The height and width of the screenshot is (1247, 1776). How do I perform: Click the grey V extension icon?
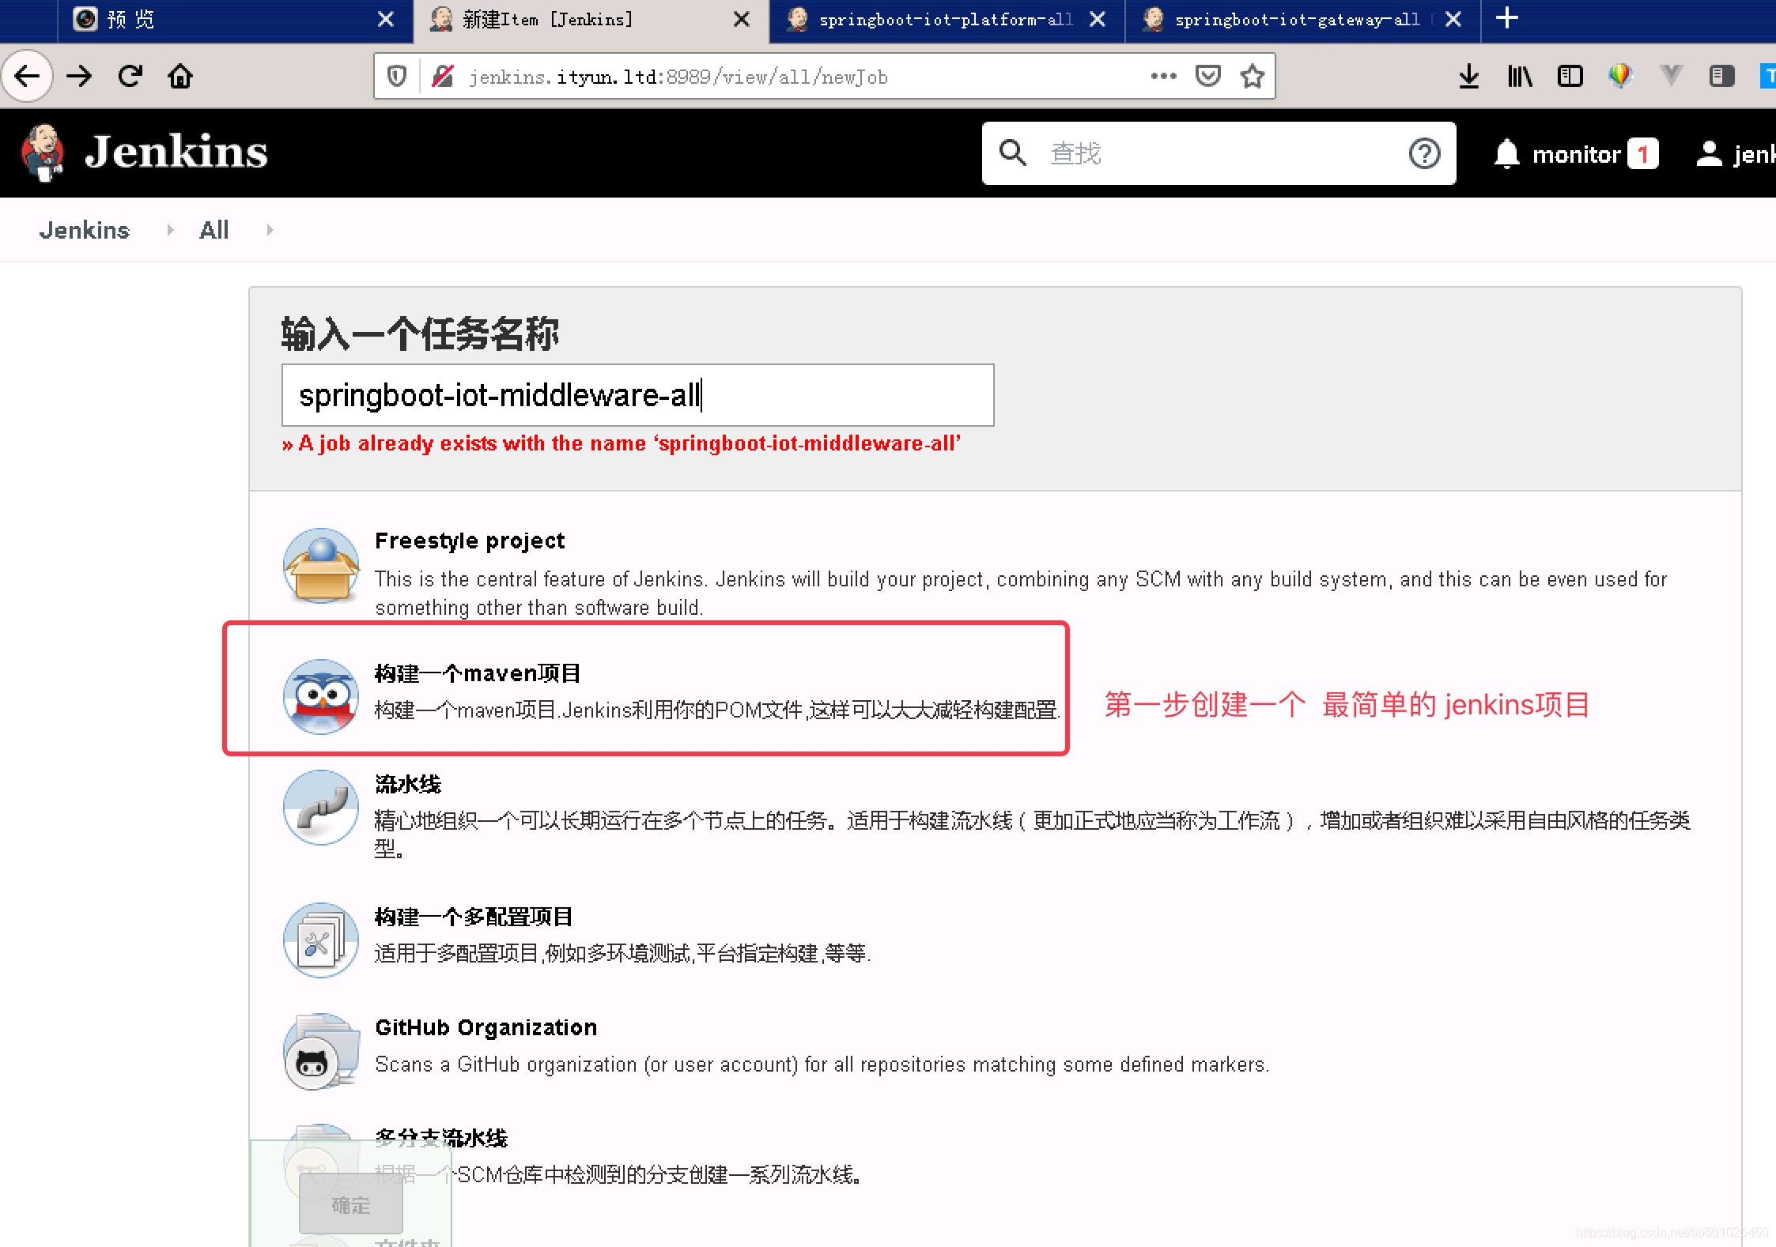[x=1671, y=77]
